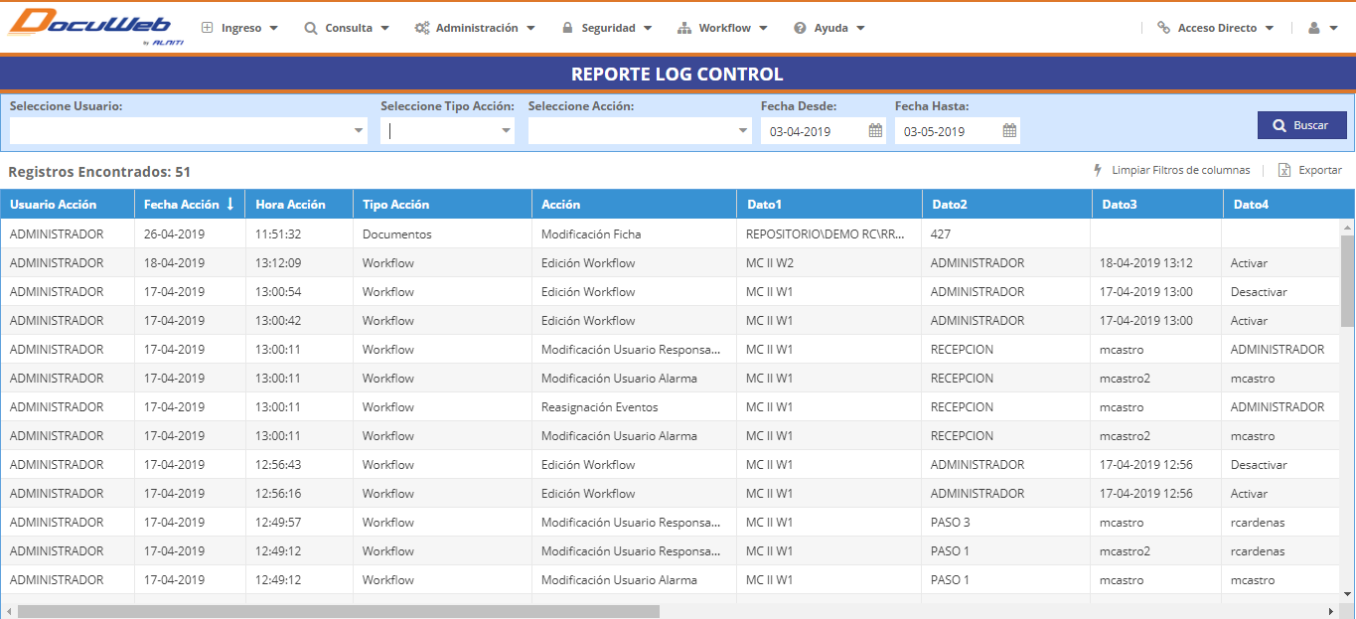Open the Fecha Desde calendar picker
Screen dimensions: 1356x619
tap(875, 130)
